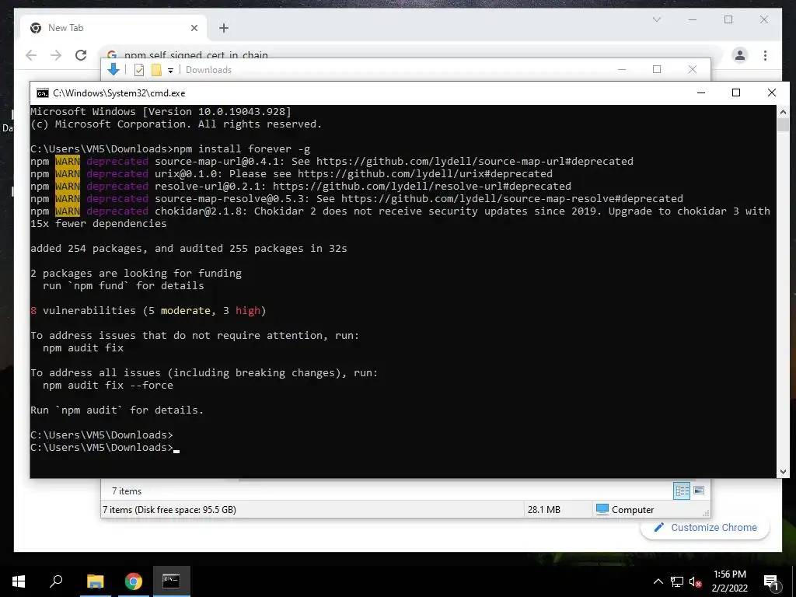Close the Downloads Explorer window
796x597 pixels.
(x=693, y=69)
